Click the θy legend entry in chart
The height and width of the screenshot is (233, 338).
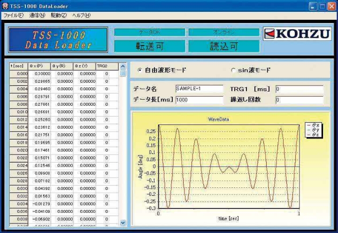pos(313,130)
